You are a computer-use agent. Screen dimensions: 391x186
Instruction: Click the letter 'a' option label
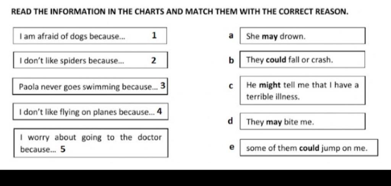coord(230,36)
